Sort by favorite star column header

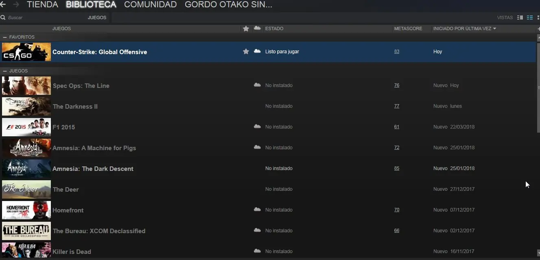click(246, 28)
